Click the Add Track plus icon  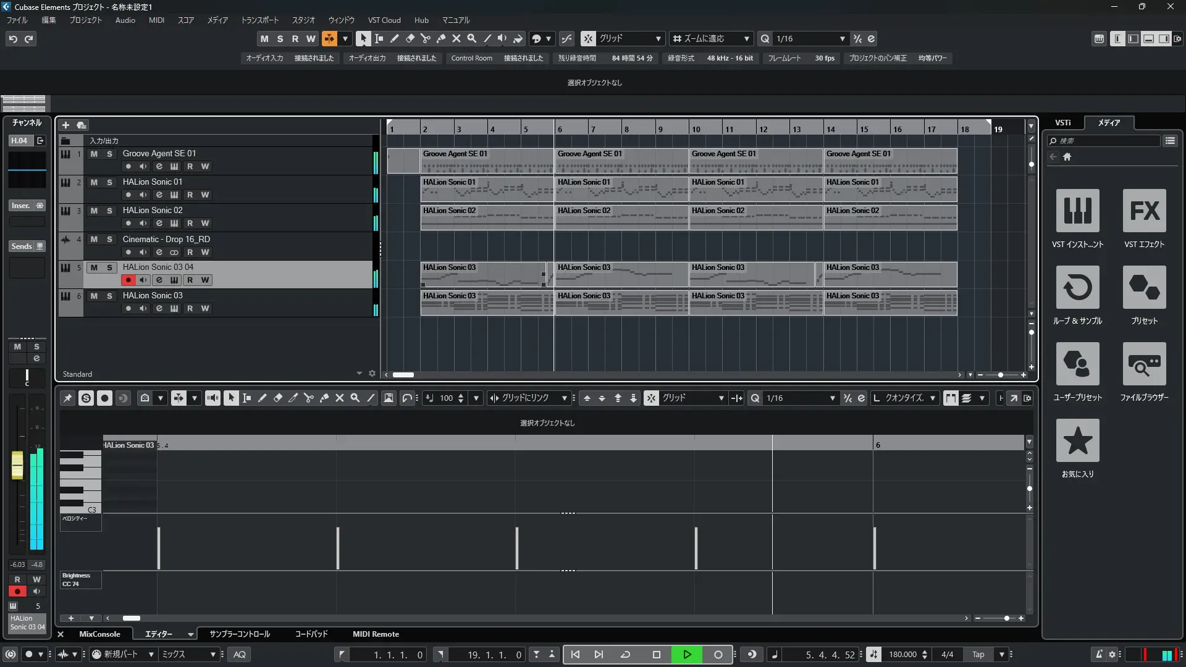tap(65, 125)
